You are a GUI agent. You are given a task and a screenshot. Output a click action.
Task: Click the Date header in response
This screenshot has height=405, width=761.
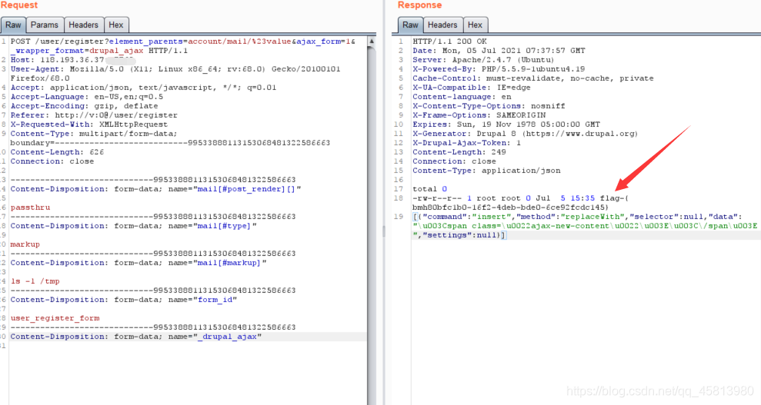(499, 51)
